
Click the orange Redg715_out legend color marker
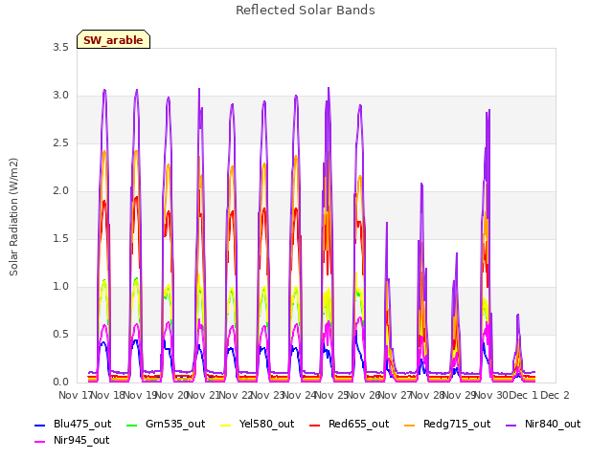[409, 425]
